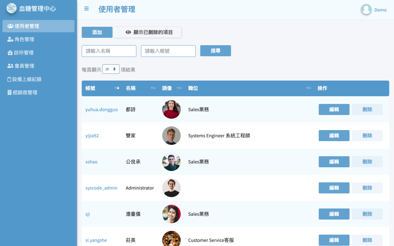Click yuhua.dongguo's profile photo thumbnail
Viewport: 394px width, 246px height.
tap(171, 109)
